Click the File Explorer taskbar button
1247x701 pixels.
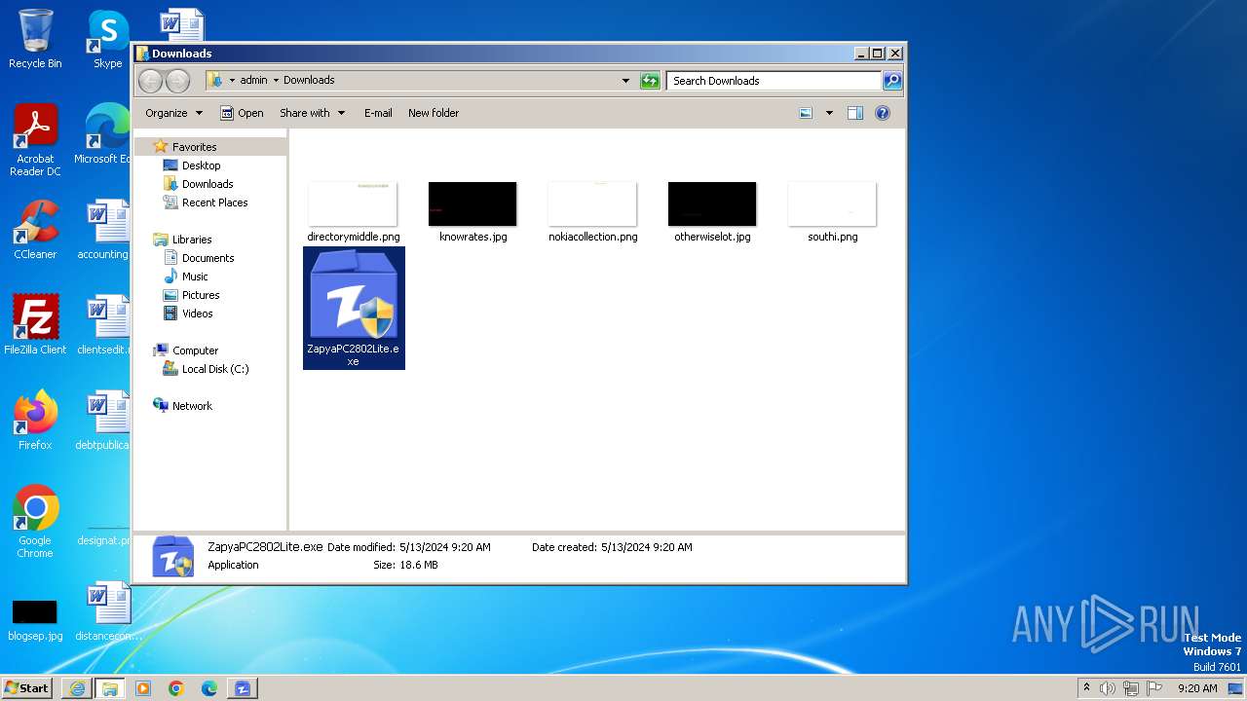(109, 688)
